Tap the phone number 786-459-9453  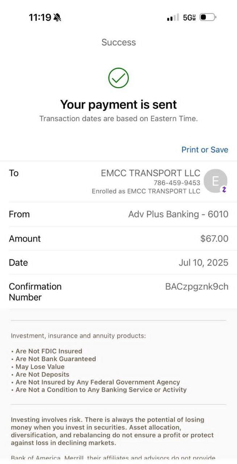click(x=177, y=183)
